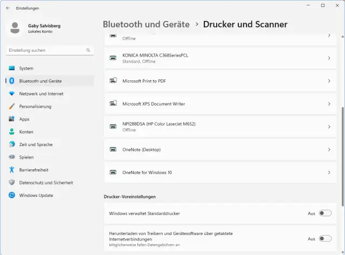The image size is (345, 255).
Task: Expand OneNote for Windows 10 chevron
Action: [329, 173]
